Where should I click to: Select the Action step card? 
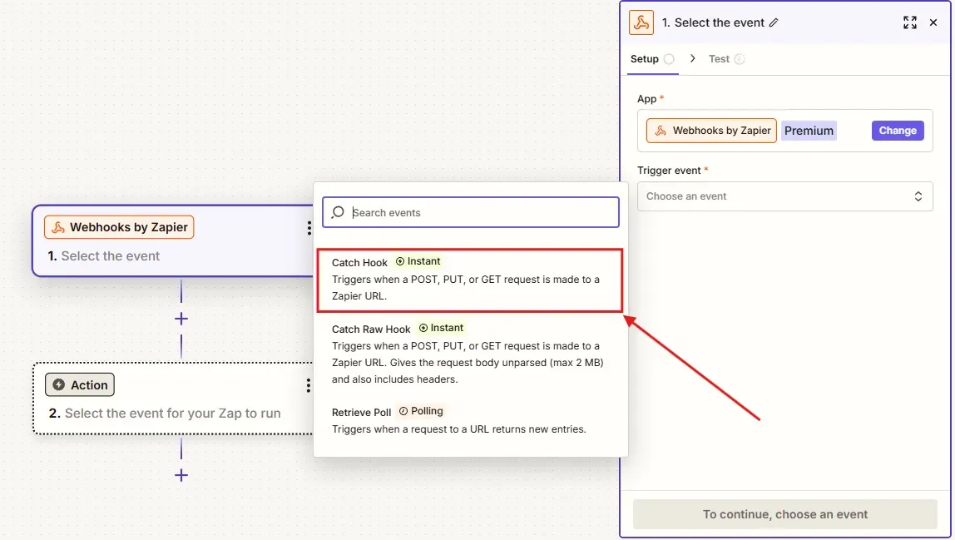coord(173,399)
